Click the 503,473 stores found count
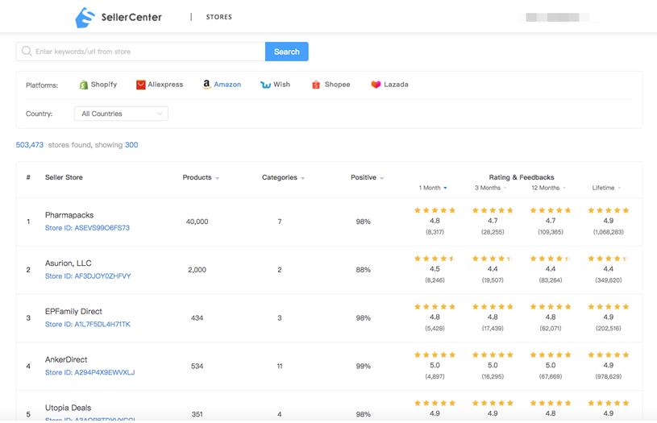 pos(29,145)
